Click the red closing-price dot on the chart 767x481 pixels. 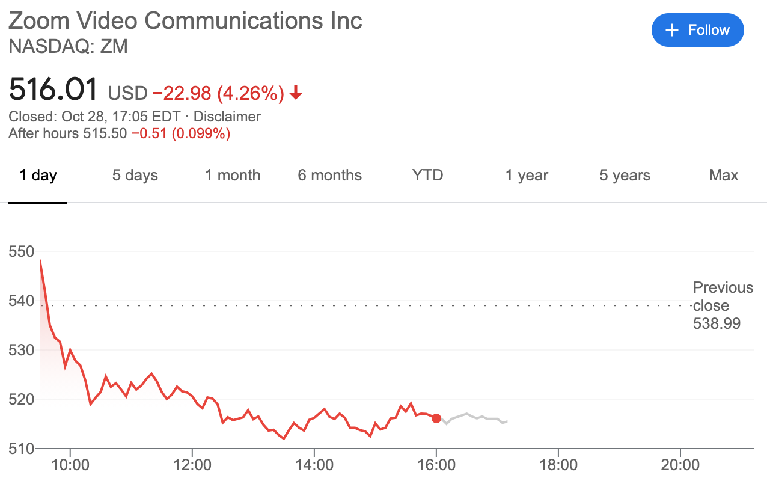(x=436, y=418)
